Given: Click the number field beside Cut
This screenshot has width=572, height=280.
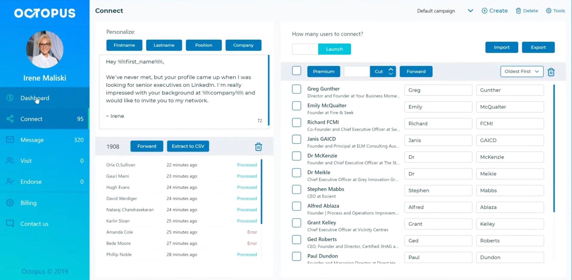Looking at the screenshot, I should [357, 72].
